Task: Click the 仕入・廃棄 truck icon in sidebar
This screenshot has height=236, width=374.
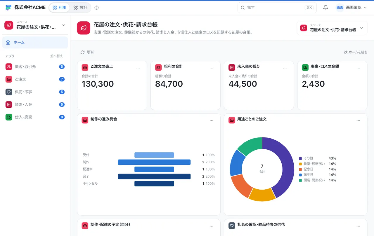Action: tap(9, 117)
